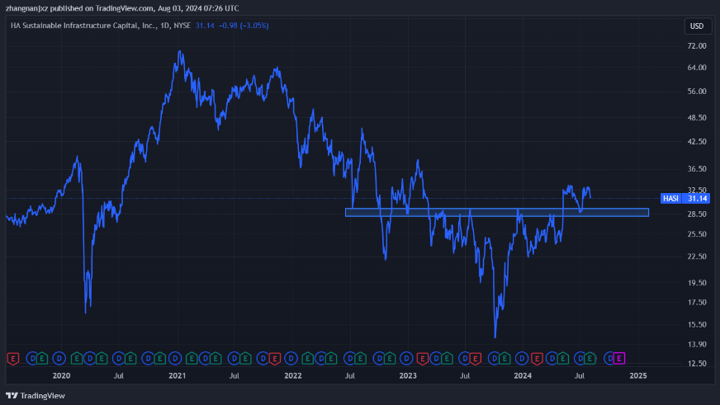The image size is (720, 405).
Task: Click the 56.00 price axis label
Action: point(697,92)
